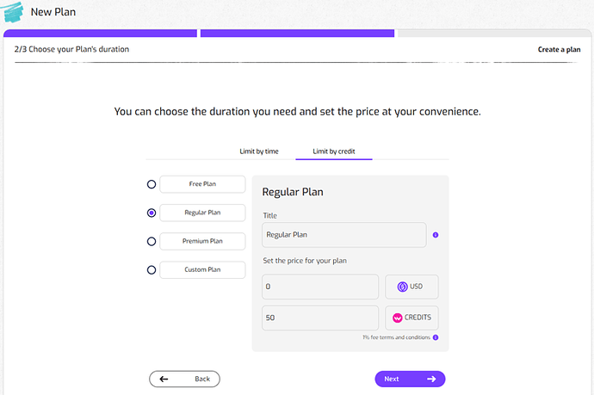Click the info icon next to fee terms
Image resolution: width=594 pixels, height=395 pixels.
[x=436, y=337]
